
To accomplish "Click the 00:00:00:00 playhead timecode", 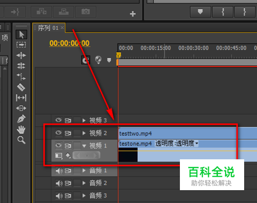I will 69,43.
